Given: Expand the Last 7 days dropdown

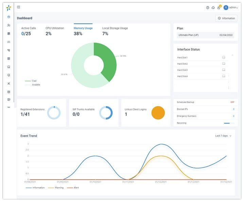Looking at the screenshot, I should (x=223, y=136).
